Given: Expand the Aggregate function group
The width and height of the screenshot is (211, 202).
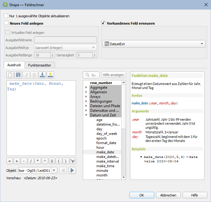Looking at the screenshot, I should pos(86,87).
